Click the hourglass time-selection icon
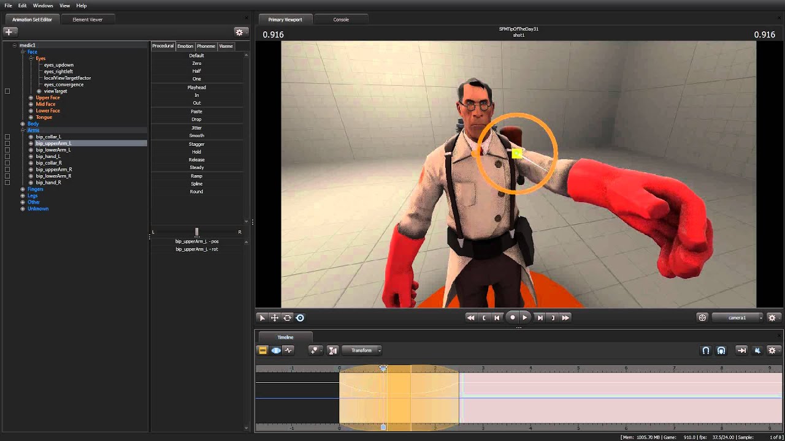The height and width of the screenshot is (441, 785). [x=332, y=350]
